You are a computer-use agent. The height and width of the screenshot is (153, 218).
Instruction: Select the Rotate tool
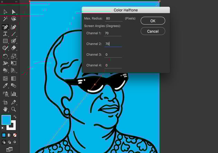pos(5,56)
